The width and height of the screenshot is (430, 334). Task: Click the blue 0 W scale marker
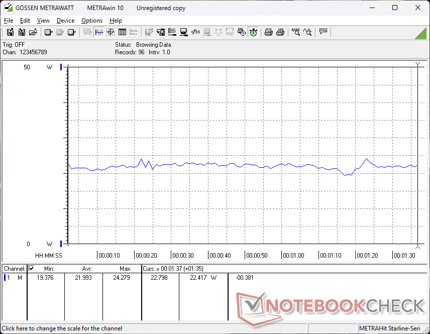click(x=61, y=244)
